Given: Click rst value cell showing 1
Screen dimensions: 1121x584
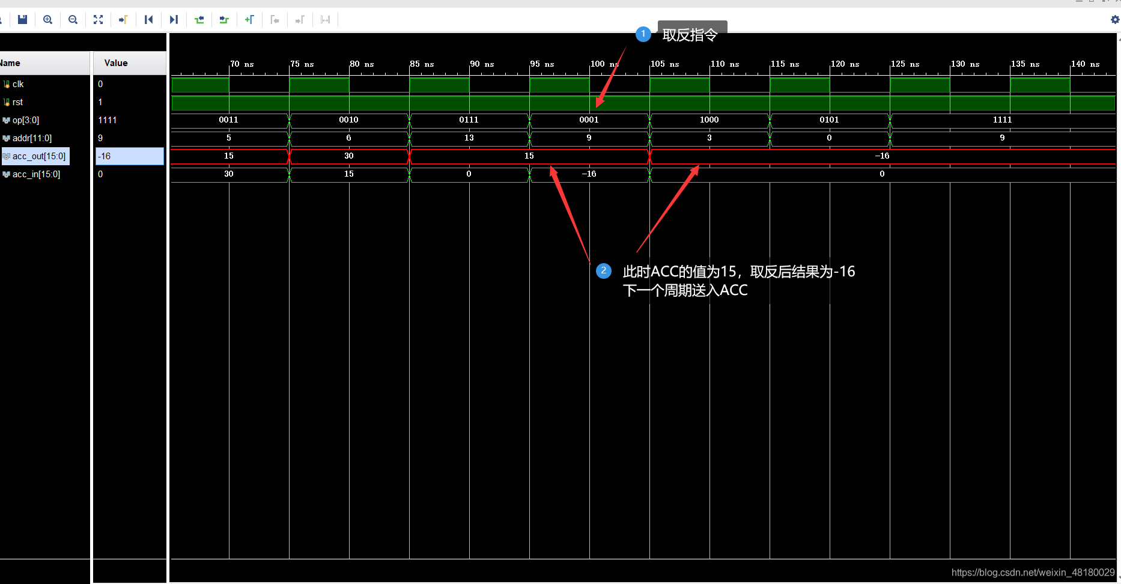Looking at the screenshot, I should (130, 102).
